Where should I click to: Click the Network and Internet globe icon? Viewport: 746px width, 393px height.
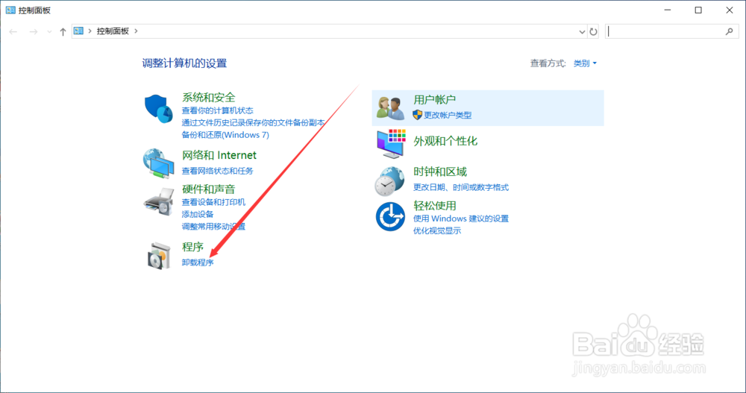tap(158, 163)
